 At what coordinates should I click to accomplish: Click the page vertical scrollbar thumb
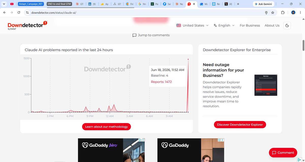[x=303, y=46]
